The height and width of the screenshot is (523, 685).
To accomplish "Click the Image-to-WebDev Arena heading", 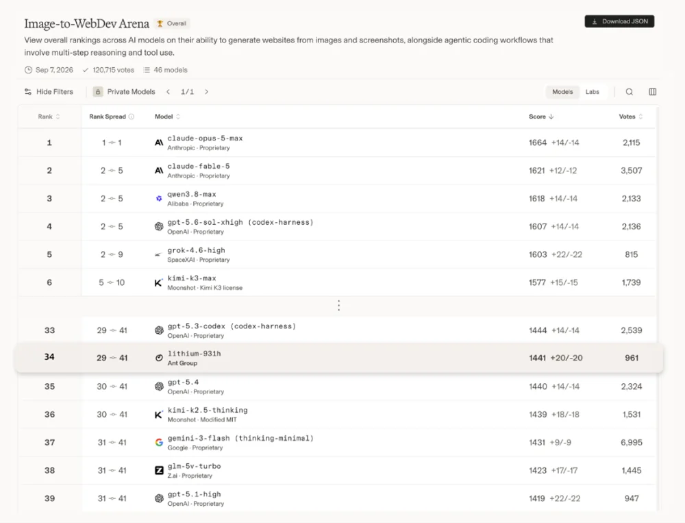I will coord(86,23).
